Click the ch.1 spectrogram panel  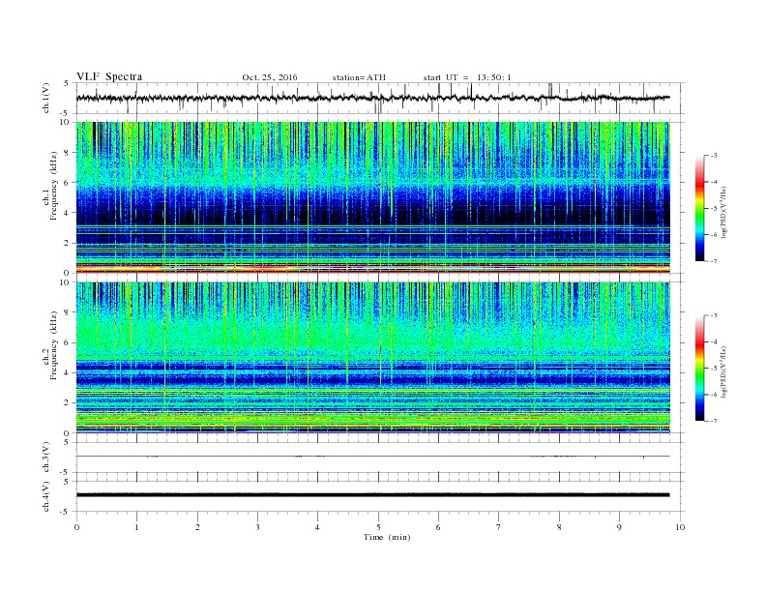(372, 197)
